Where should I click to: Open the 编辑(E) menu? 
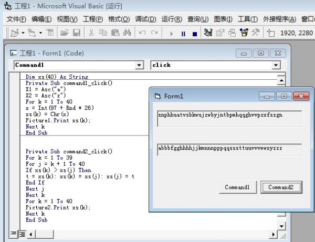coord(41,19)
